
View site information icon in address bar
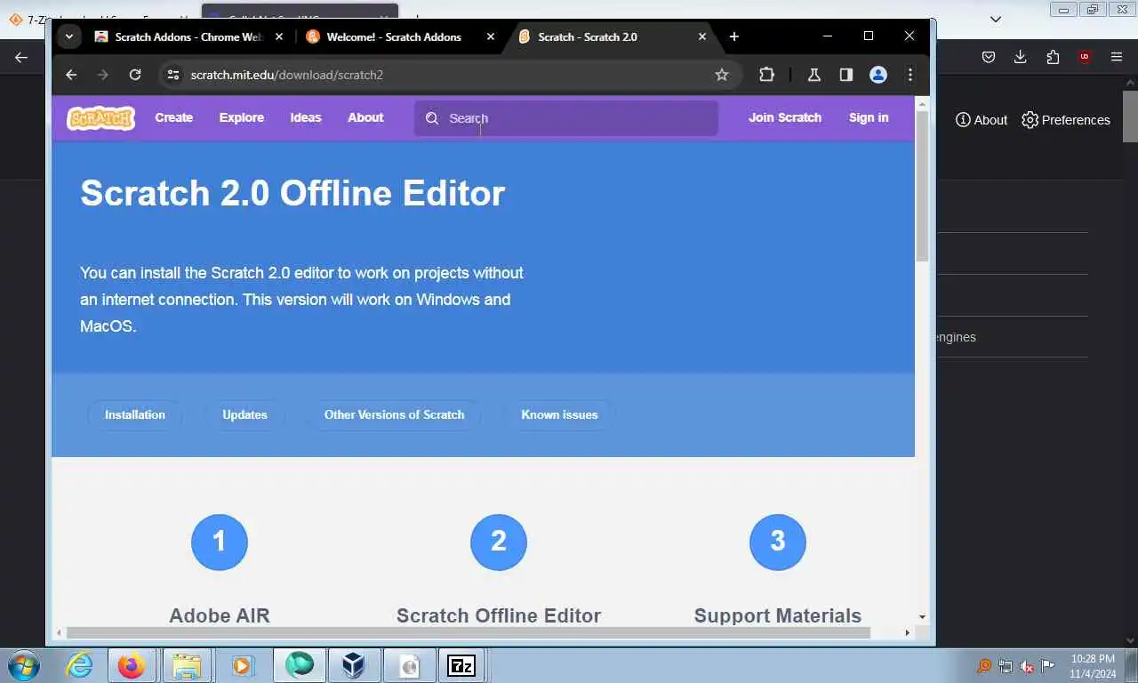[173, 75]
